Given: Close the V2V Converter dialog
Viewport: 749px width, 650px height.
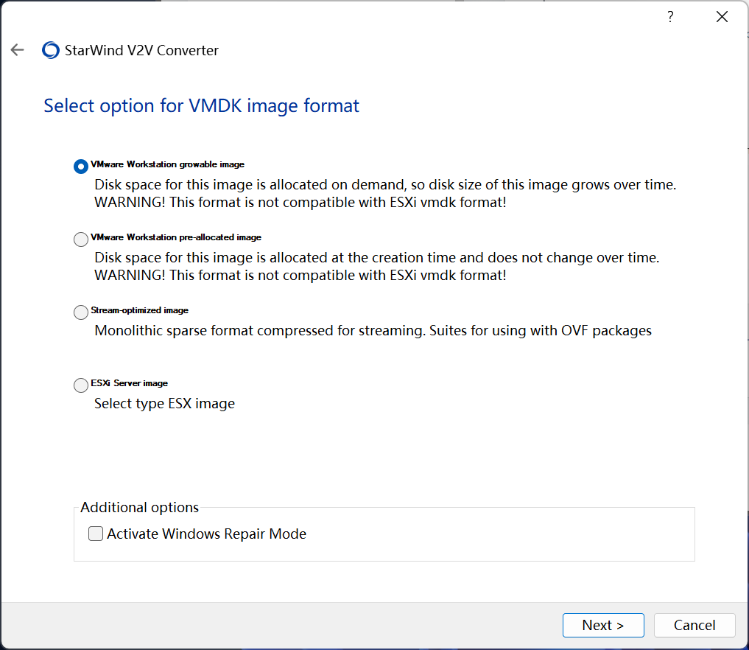Looking at the screenshot, I should [x=722, y=17].
